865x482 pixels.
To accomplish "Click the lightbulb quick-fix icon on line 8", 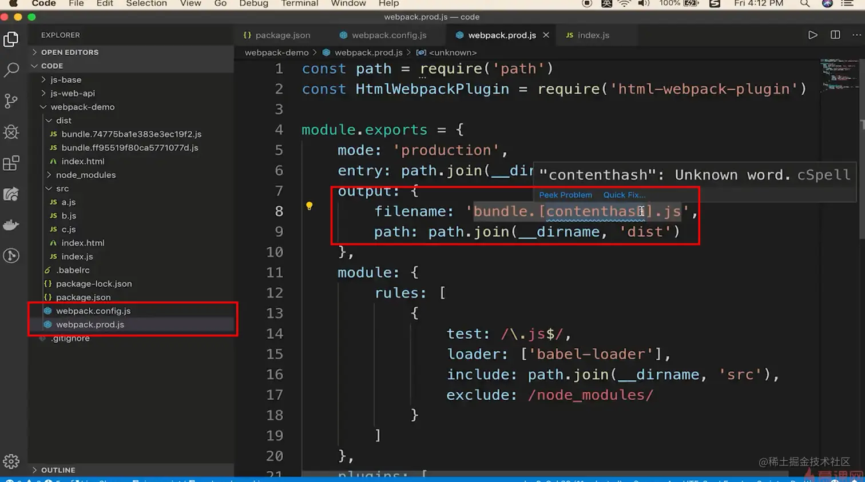I will click(x=309, y=206).
